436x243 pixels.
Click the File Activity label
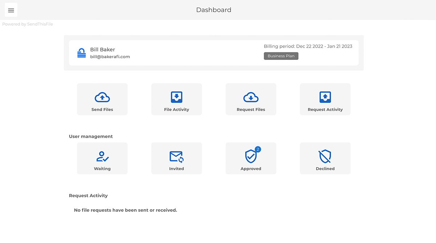tap(177, 109)
